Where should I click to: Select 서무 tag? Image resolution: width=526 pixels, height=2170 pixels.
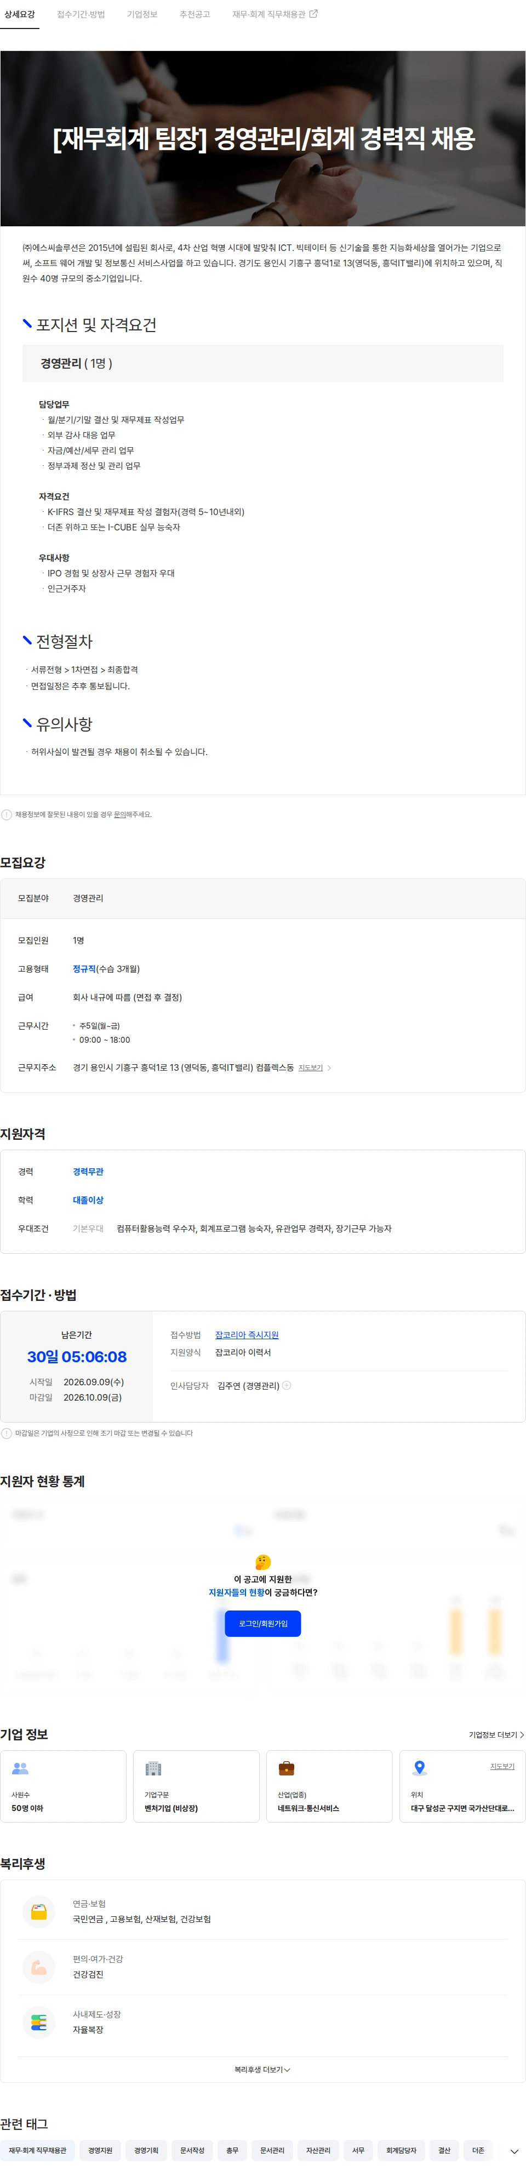click(x=358, y=2151)
